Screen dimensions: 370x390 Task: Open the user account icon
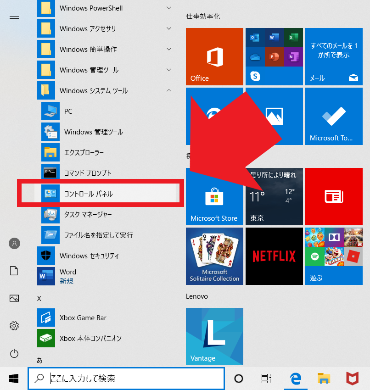(x=14, y=243)
